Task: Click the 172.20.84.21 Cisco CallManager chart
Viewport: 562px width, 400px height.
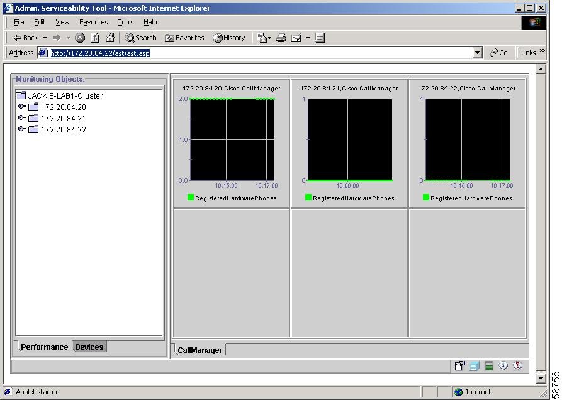Action: (x=350, y=139)
